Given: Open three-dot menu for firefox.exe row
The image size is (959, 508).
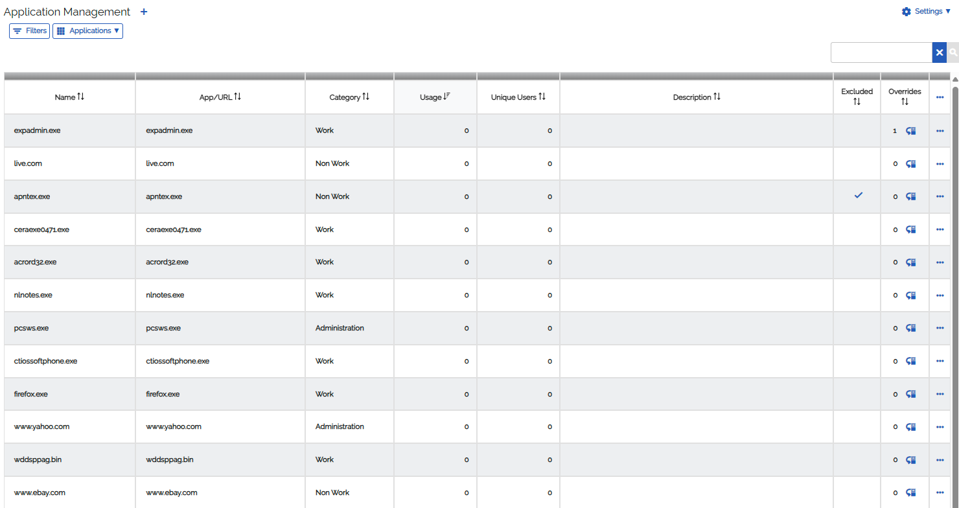Looking at the screenshot, I should [940, 394].
